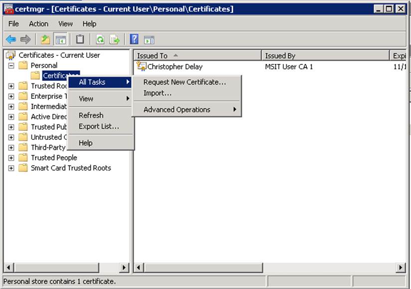The height and width of the screenshot is (289, 411).
Task: Open the Advanced Operations submenu
Action: (x=177, y=109)
